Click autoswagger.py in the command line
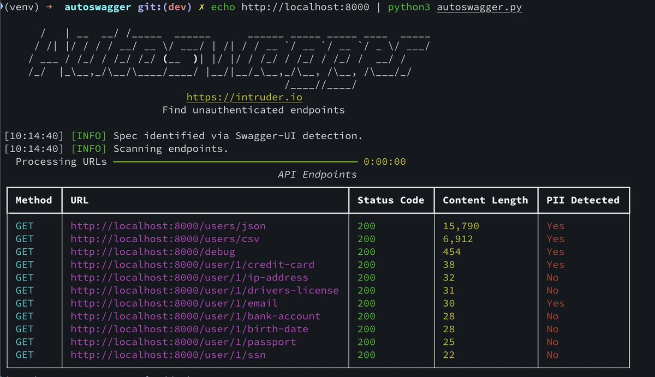 [x=479, y=8]
